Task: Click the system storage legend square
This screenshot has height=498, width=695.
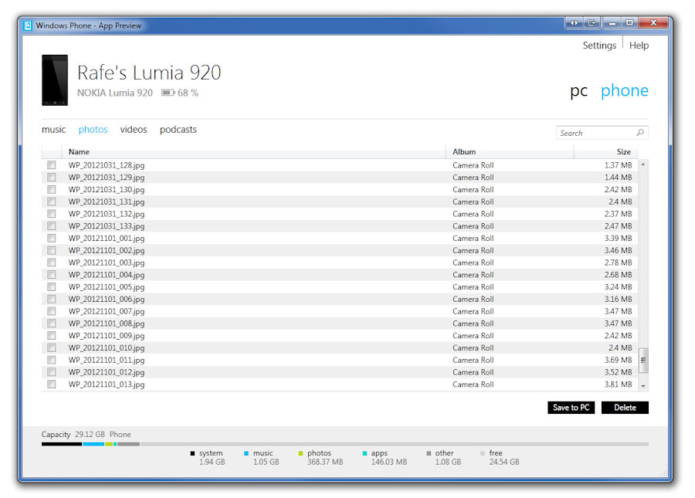Action: coord(192,453)
